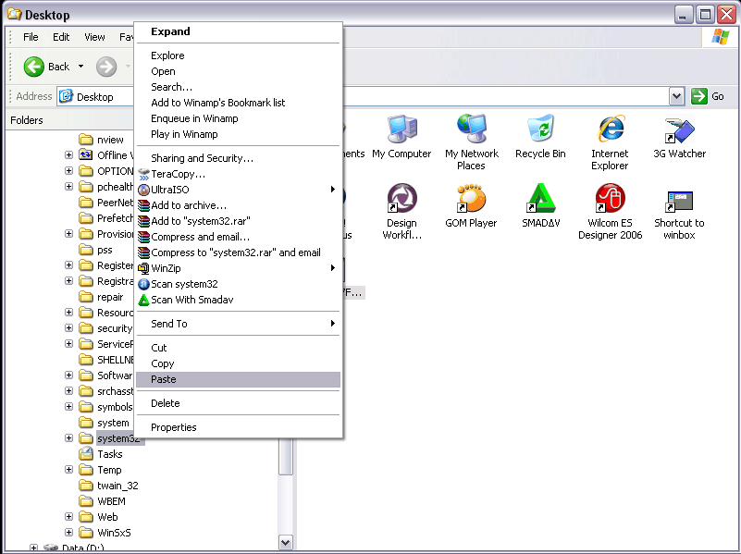
Task: Expand the symbols folder node
Action: 69,407
